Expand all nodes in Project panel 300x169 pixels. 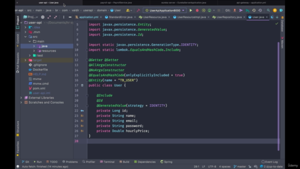click(x=49, y=17)
